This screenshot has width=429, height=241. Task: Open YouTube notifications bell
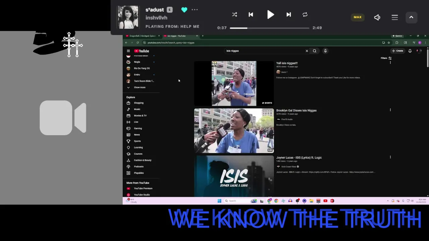click(x=410, y=51)
